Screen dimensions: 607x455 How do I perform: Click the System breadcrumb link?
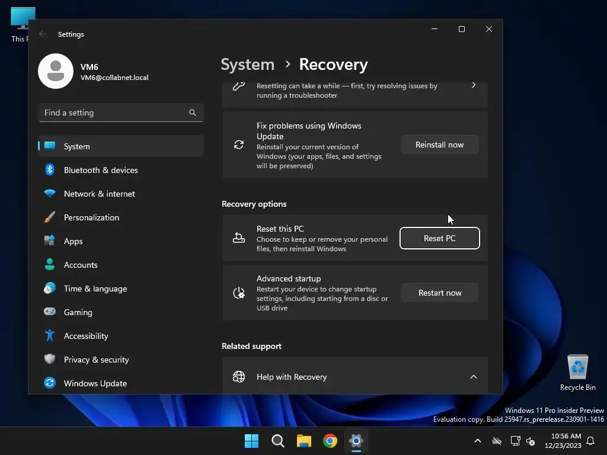[x=247, y=65]
